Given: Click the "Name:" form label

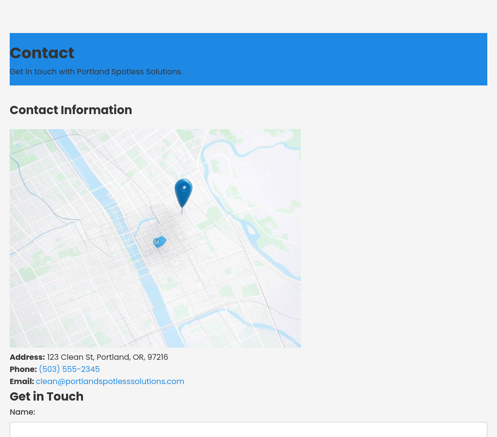Looking at the screenshot, I should click(x=22, y=412).
